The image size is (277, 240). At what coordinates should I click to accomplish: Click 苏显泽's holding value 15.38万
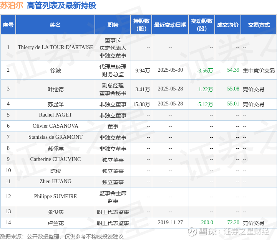tap(141, 104)
